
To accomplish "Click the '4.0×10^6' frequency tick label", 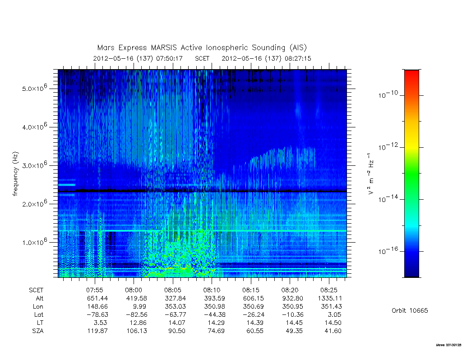I will pyautogui.click(x=34, y=127).
